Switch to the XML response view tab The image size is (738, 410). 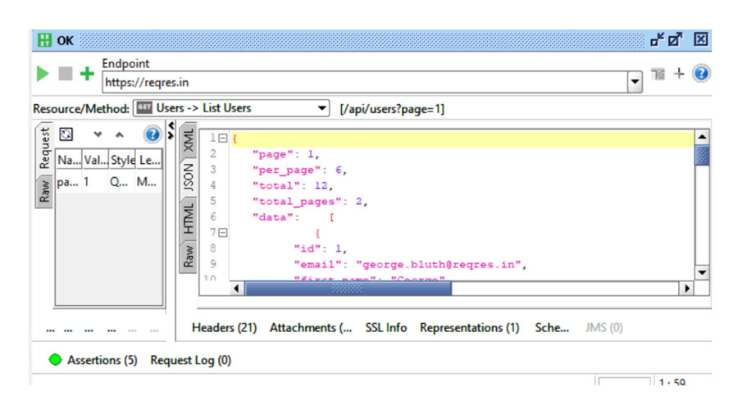pos(189,139)
